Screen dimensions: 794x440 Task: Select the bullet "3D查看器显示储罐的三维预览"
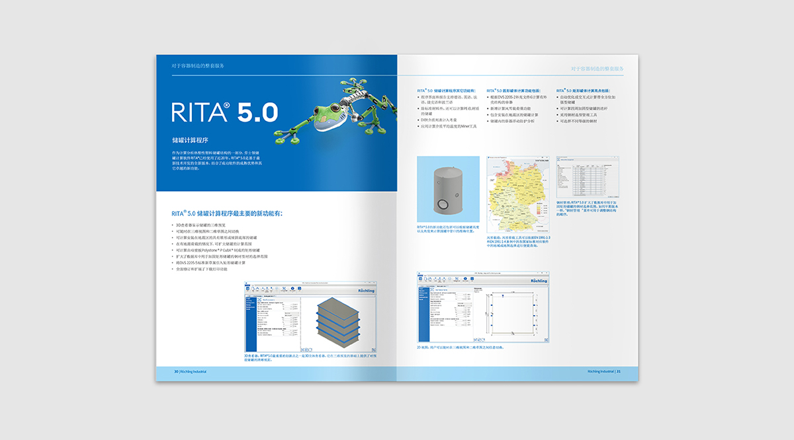click(199, 226)
